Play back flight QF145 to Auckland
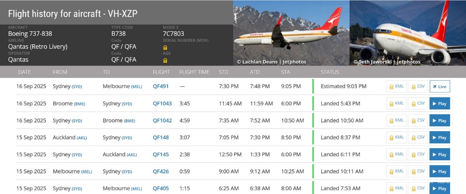The width and height of the screenshot is (466, 194). (440, 155)
